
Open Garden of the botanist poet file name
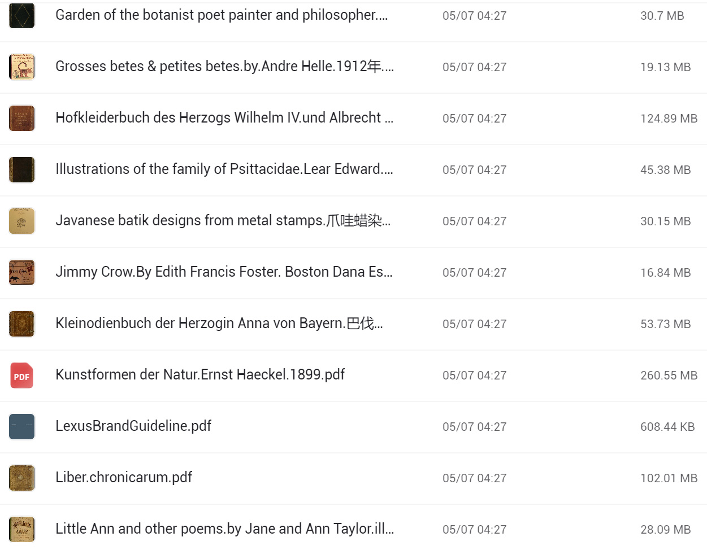pyautogui.click(x=222, y=15)
